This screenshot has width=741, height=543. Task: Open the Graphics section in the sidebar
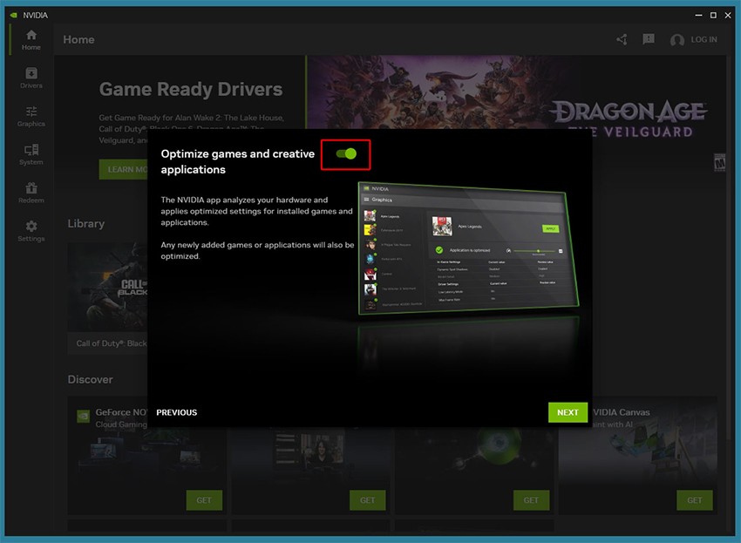(x=31, y=116)
